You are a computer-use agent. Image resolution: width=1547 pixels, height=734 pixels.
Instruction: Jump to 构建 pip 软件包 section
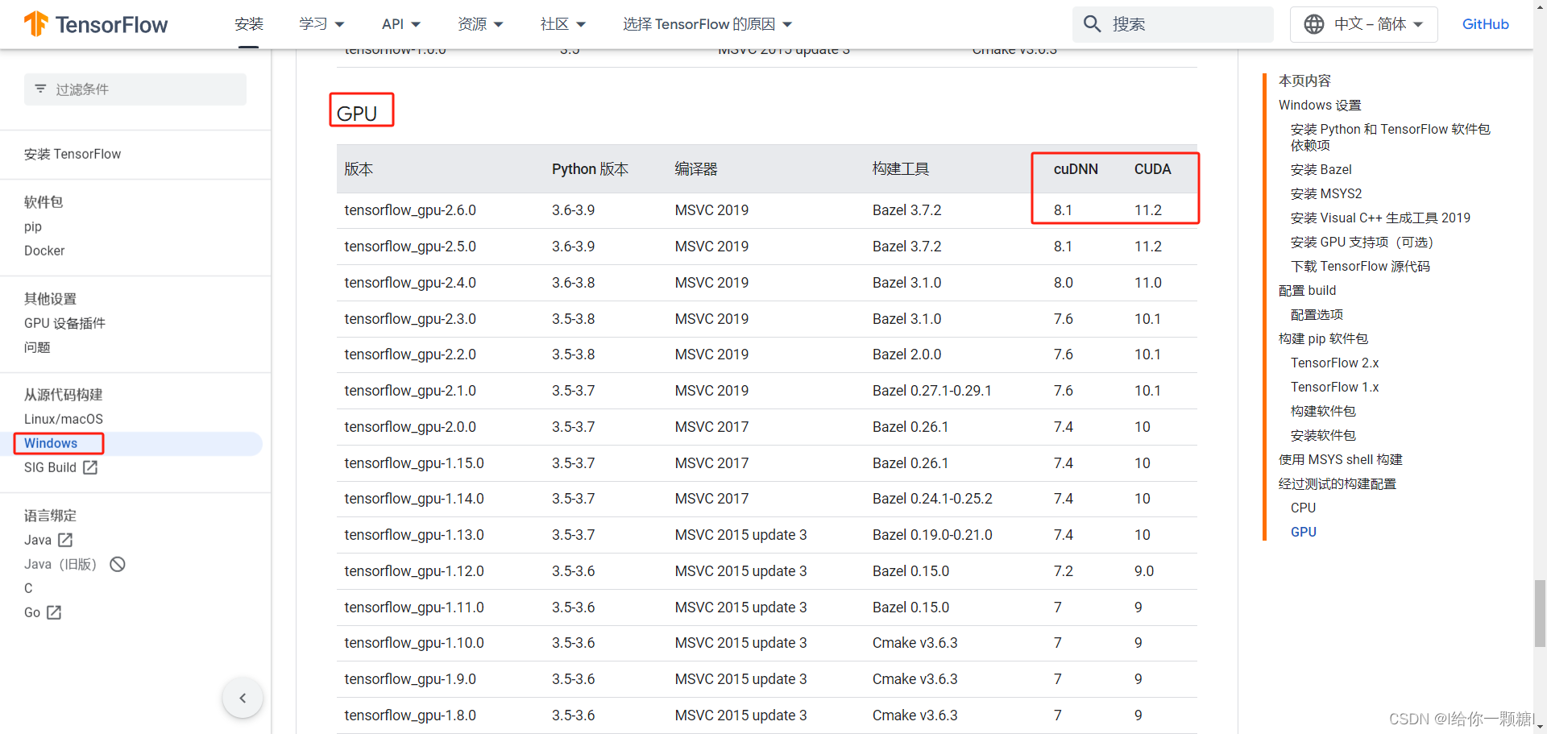click(x=1323, y=338)
